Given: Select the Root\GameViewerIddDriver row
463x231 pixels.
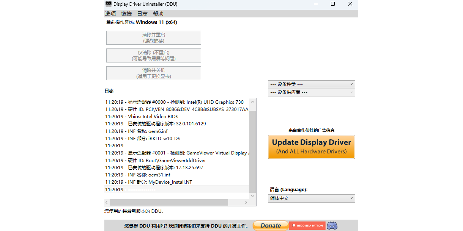Looking at the screenshot, I should pyautogui.click(x=177, y=160).
